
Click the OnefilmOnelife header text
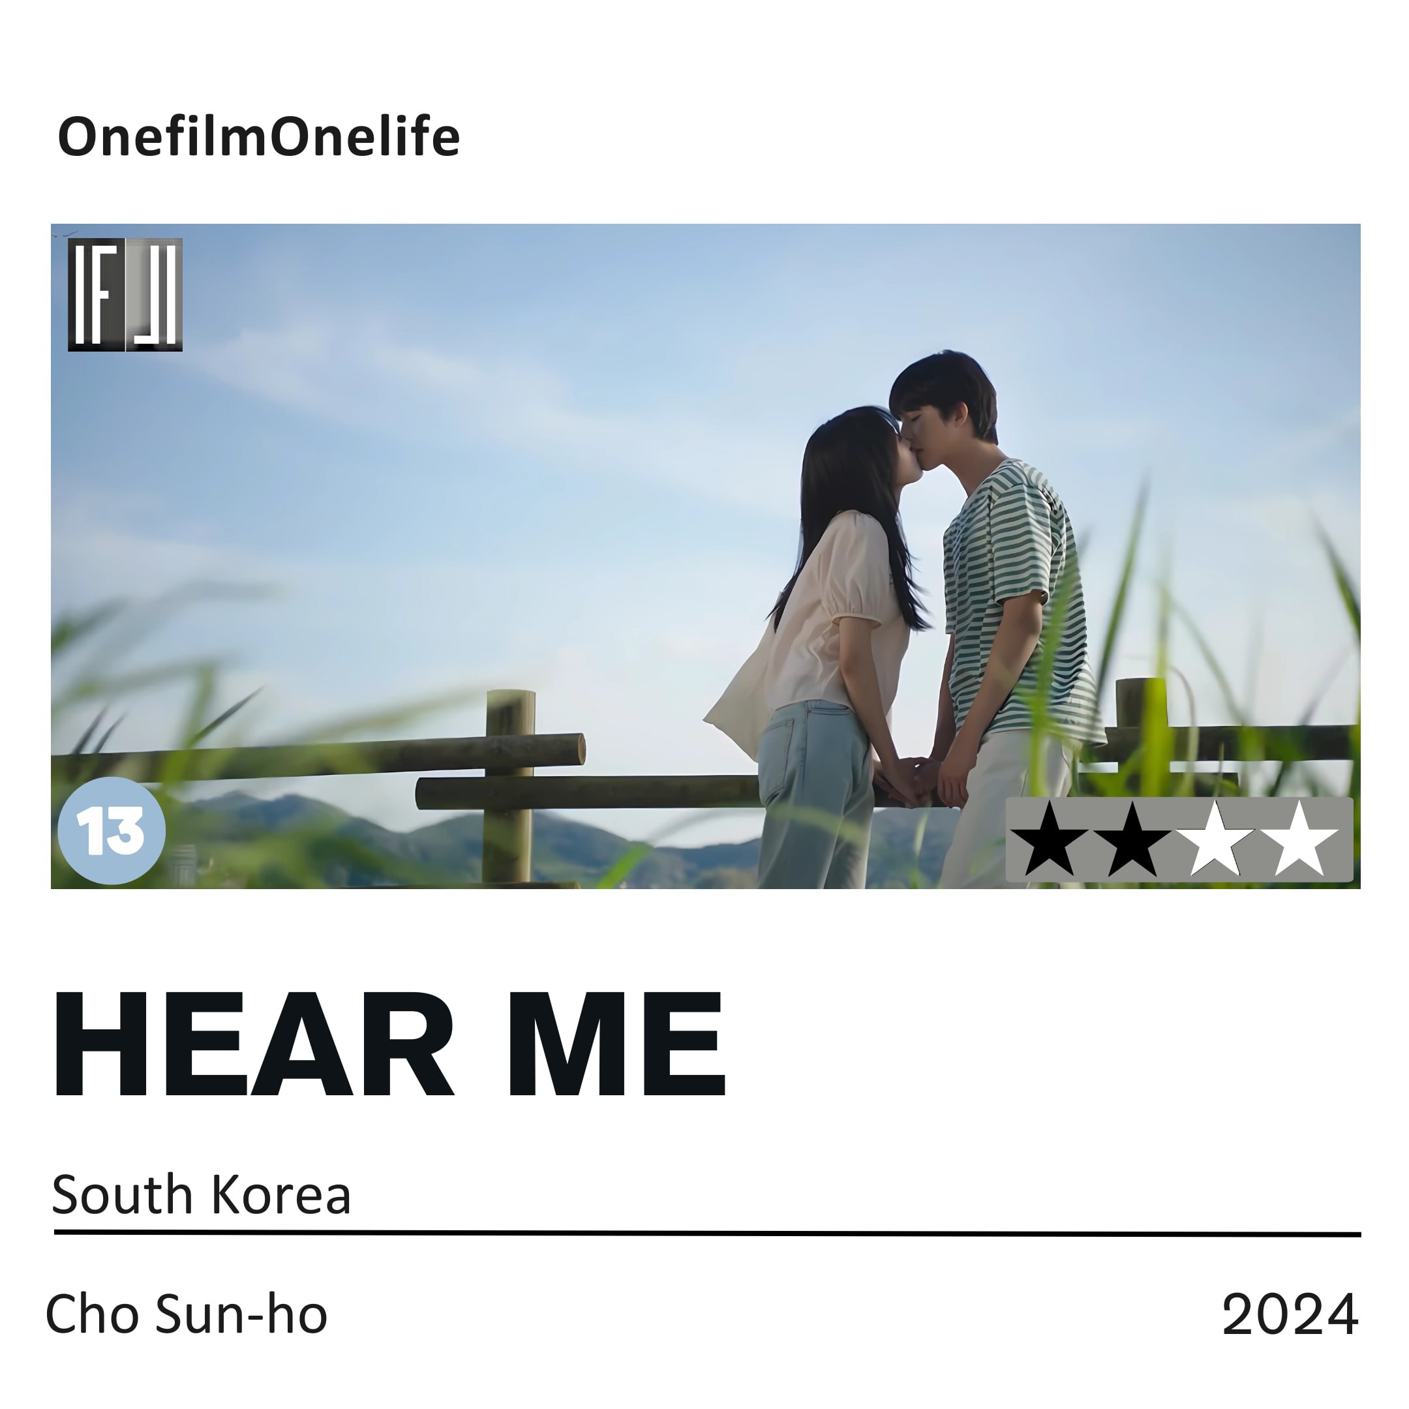pos(259,136)
